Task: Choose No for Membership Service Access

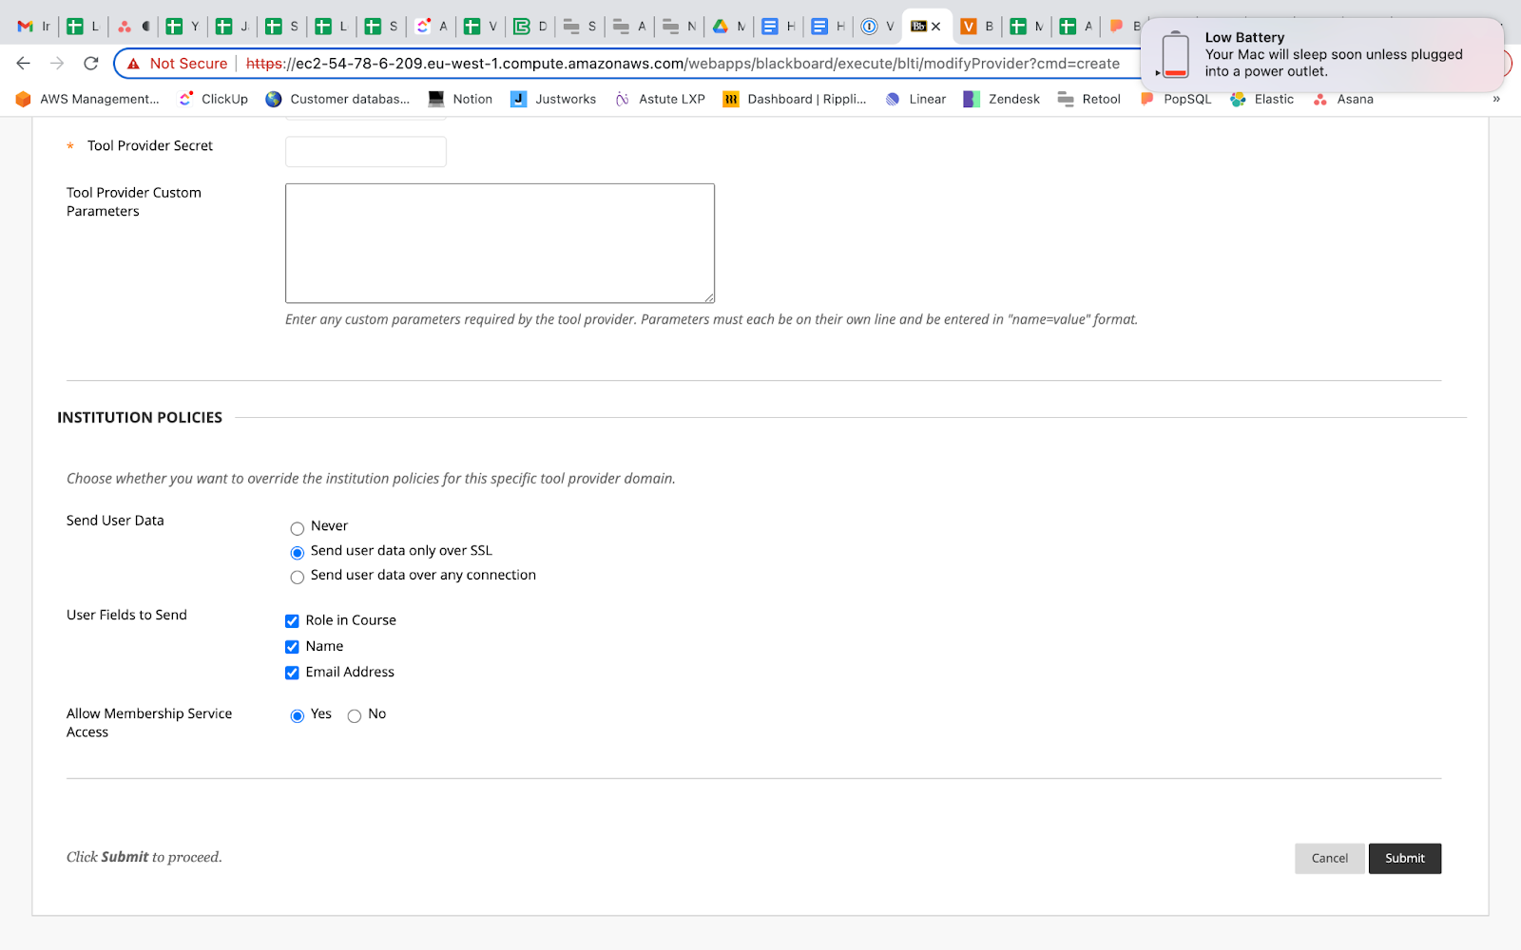Action: [355, 716]
